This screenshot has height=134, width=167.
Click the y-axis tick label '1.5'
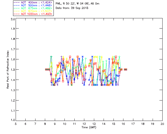[13, 70]
